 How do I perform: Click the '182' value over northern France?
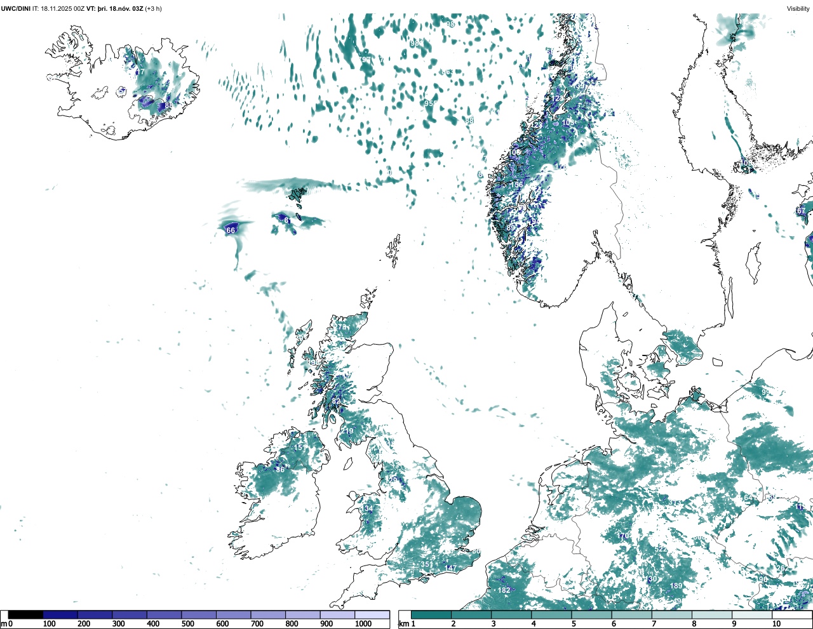click(x=504, y=590)
